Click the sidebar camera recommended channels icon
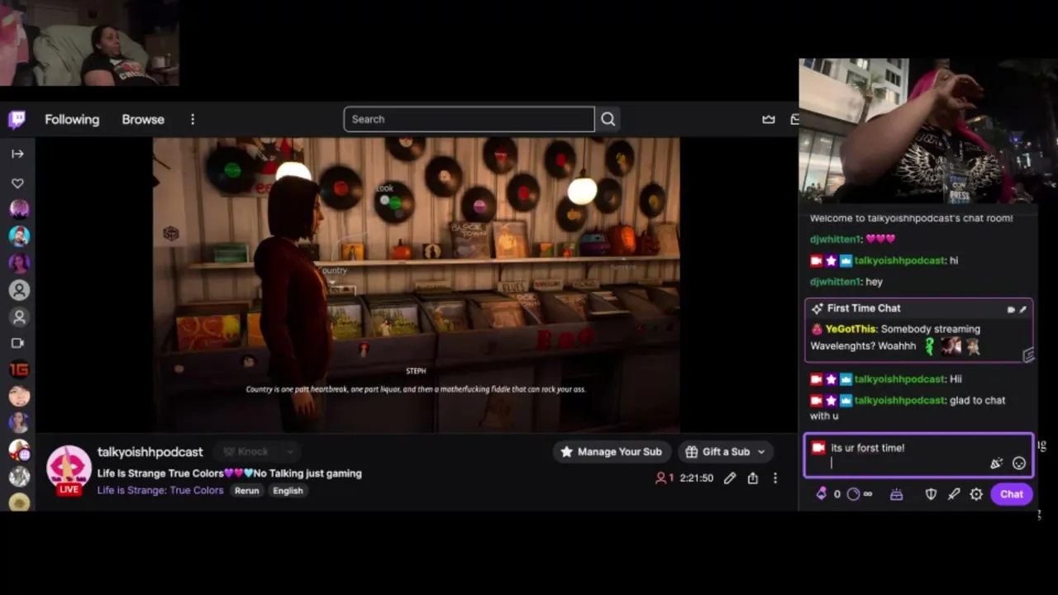This screenshot has width=1058, height=595. point(17,343)
